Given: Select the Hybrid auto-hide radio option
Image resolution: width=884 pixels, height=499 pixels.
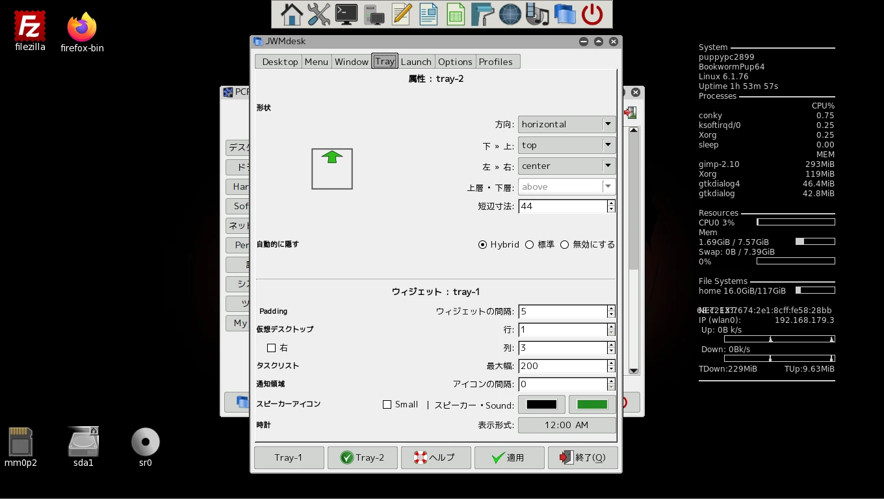Looking at the screenshot, I should [482, 245].
